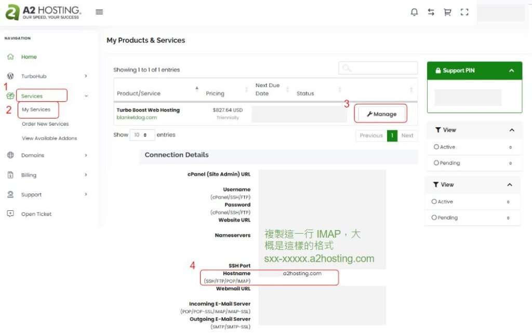Collapse the Services submenu chevron
532x336 pixels.
point(86,96)
